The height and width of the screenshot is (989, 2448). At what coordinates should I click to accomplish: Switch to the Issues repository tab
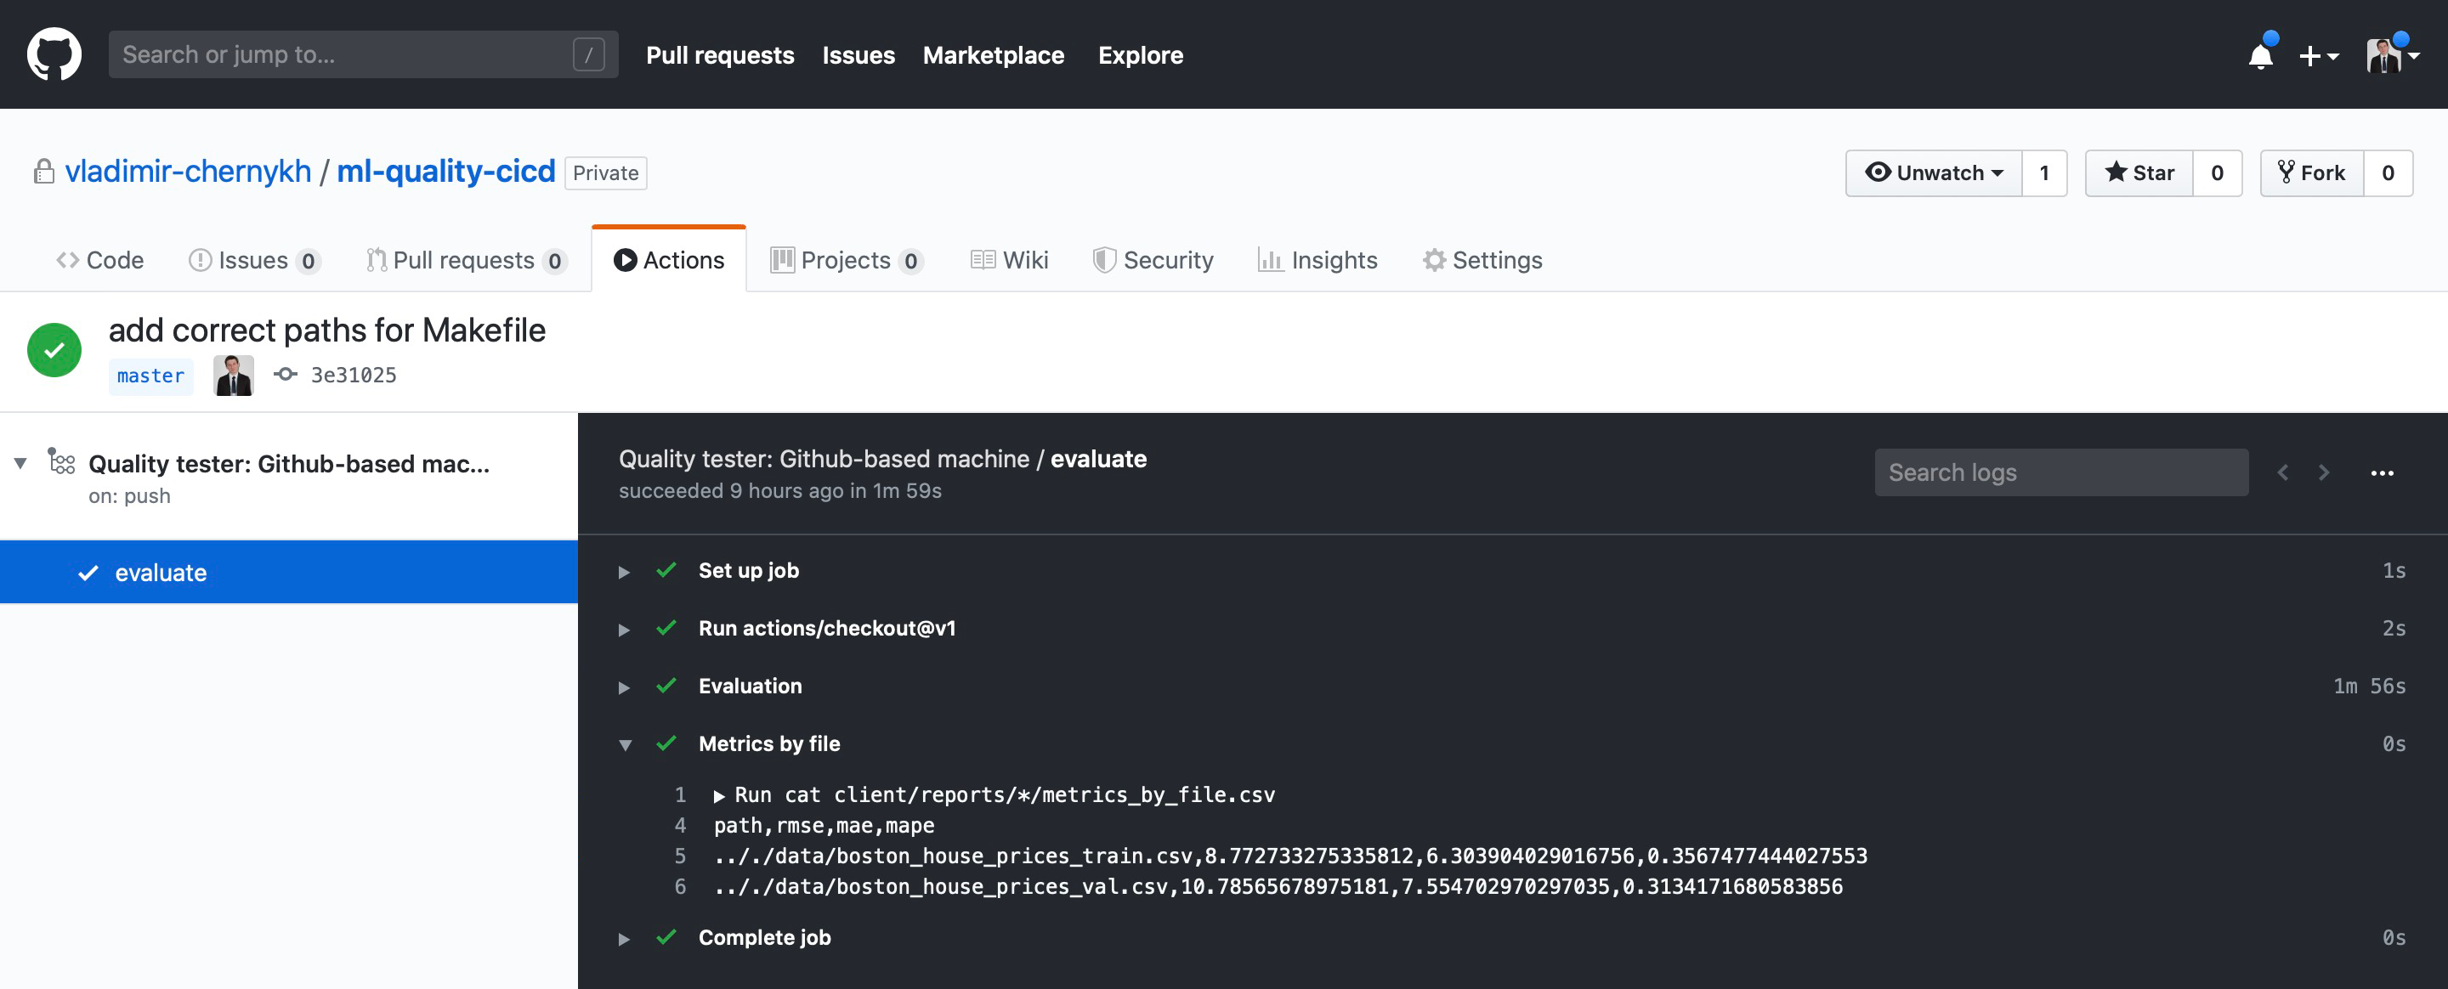coord(254,260)
